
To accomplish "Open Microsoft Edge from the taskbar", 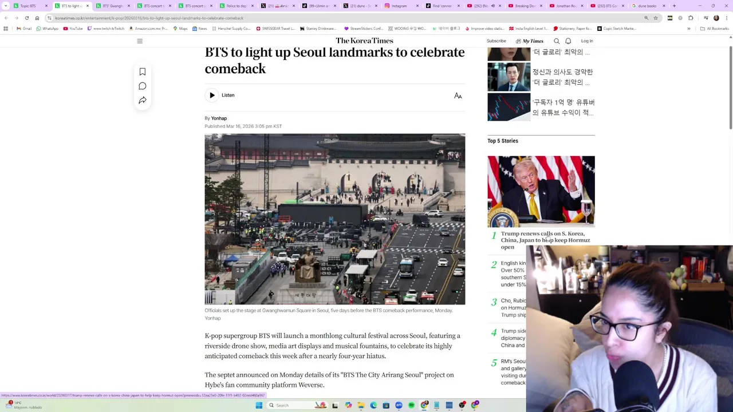I will coord(373,405).
